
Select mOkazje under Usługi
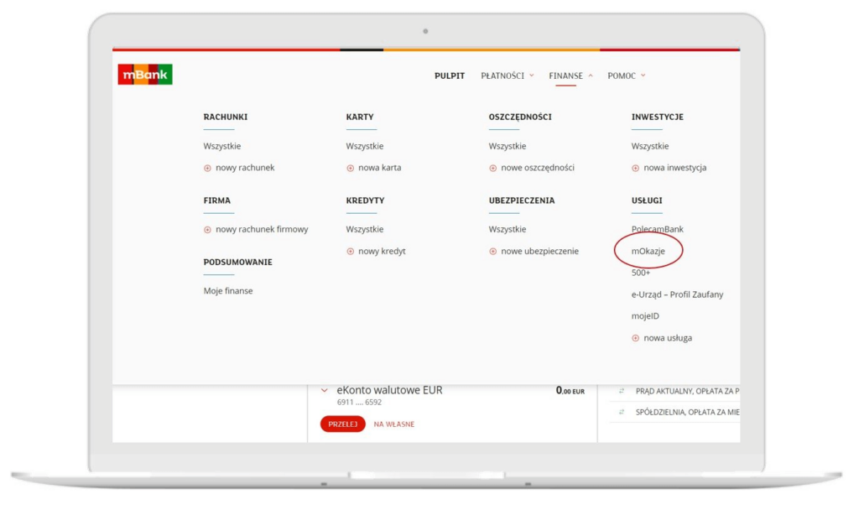coord(649,251)
